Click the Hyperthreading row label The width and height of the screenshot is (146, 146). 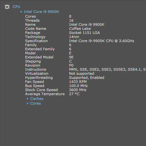39,78
